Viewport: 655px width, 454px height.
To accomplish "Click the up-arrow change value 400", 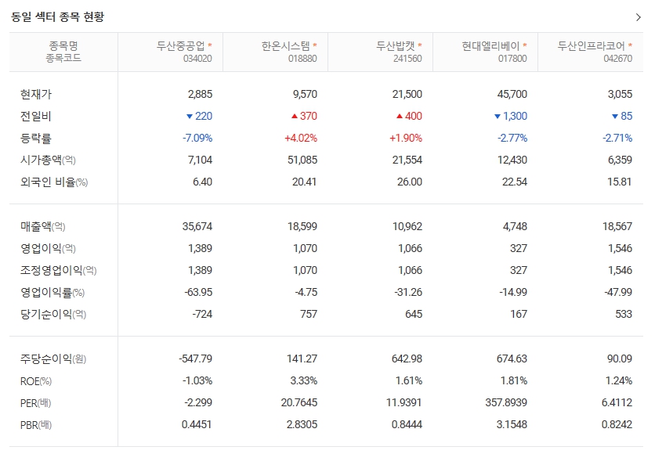I will tap(409, 116).
